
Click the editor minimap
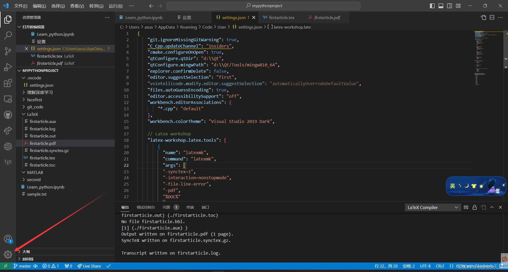click(488, 58)
